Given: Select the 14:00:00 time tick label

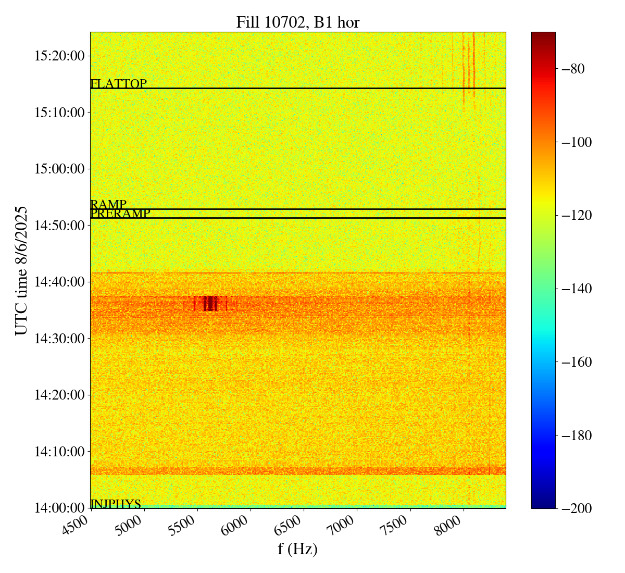Looking at the screenshot, I should (x=59, y=508).
